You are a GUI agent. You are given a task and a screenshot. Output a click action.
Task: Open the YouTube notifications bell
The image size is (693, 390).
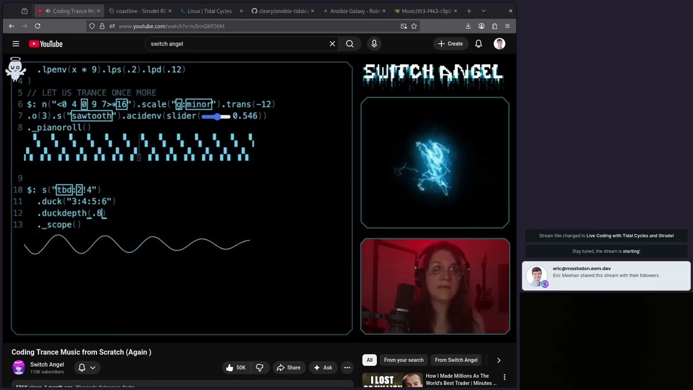[x=479, y=44]
